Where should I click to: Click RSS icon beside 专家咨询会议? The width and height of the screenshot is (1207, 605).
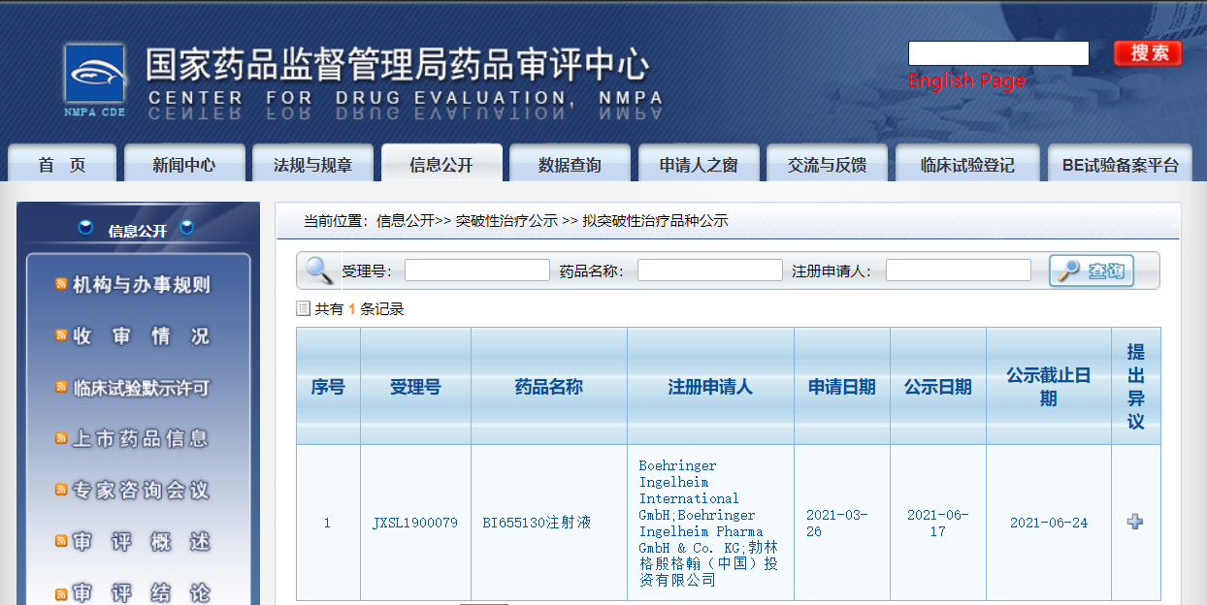(61, 491)
